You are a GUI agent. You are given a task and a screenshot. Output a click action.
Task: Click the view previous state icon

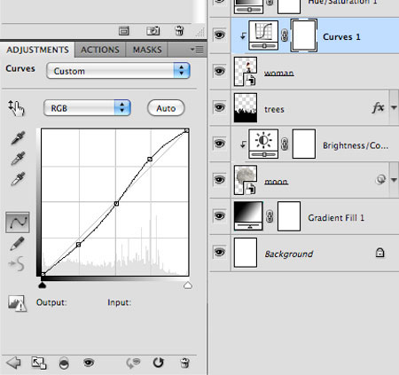coord(133,363)
